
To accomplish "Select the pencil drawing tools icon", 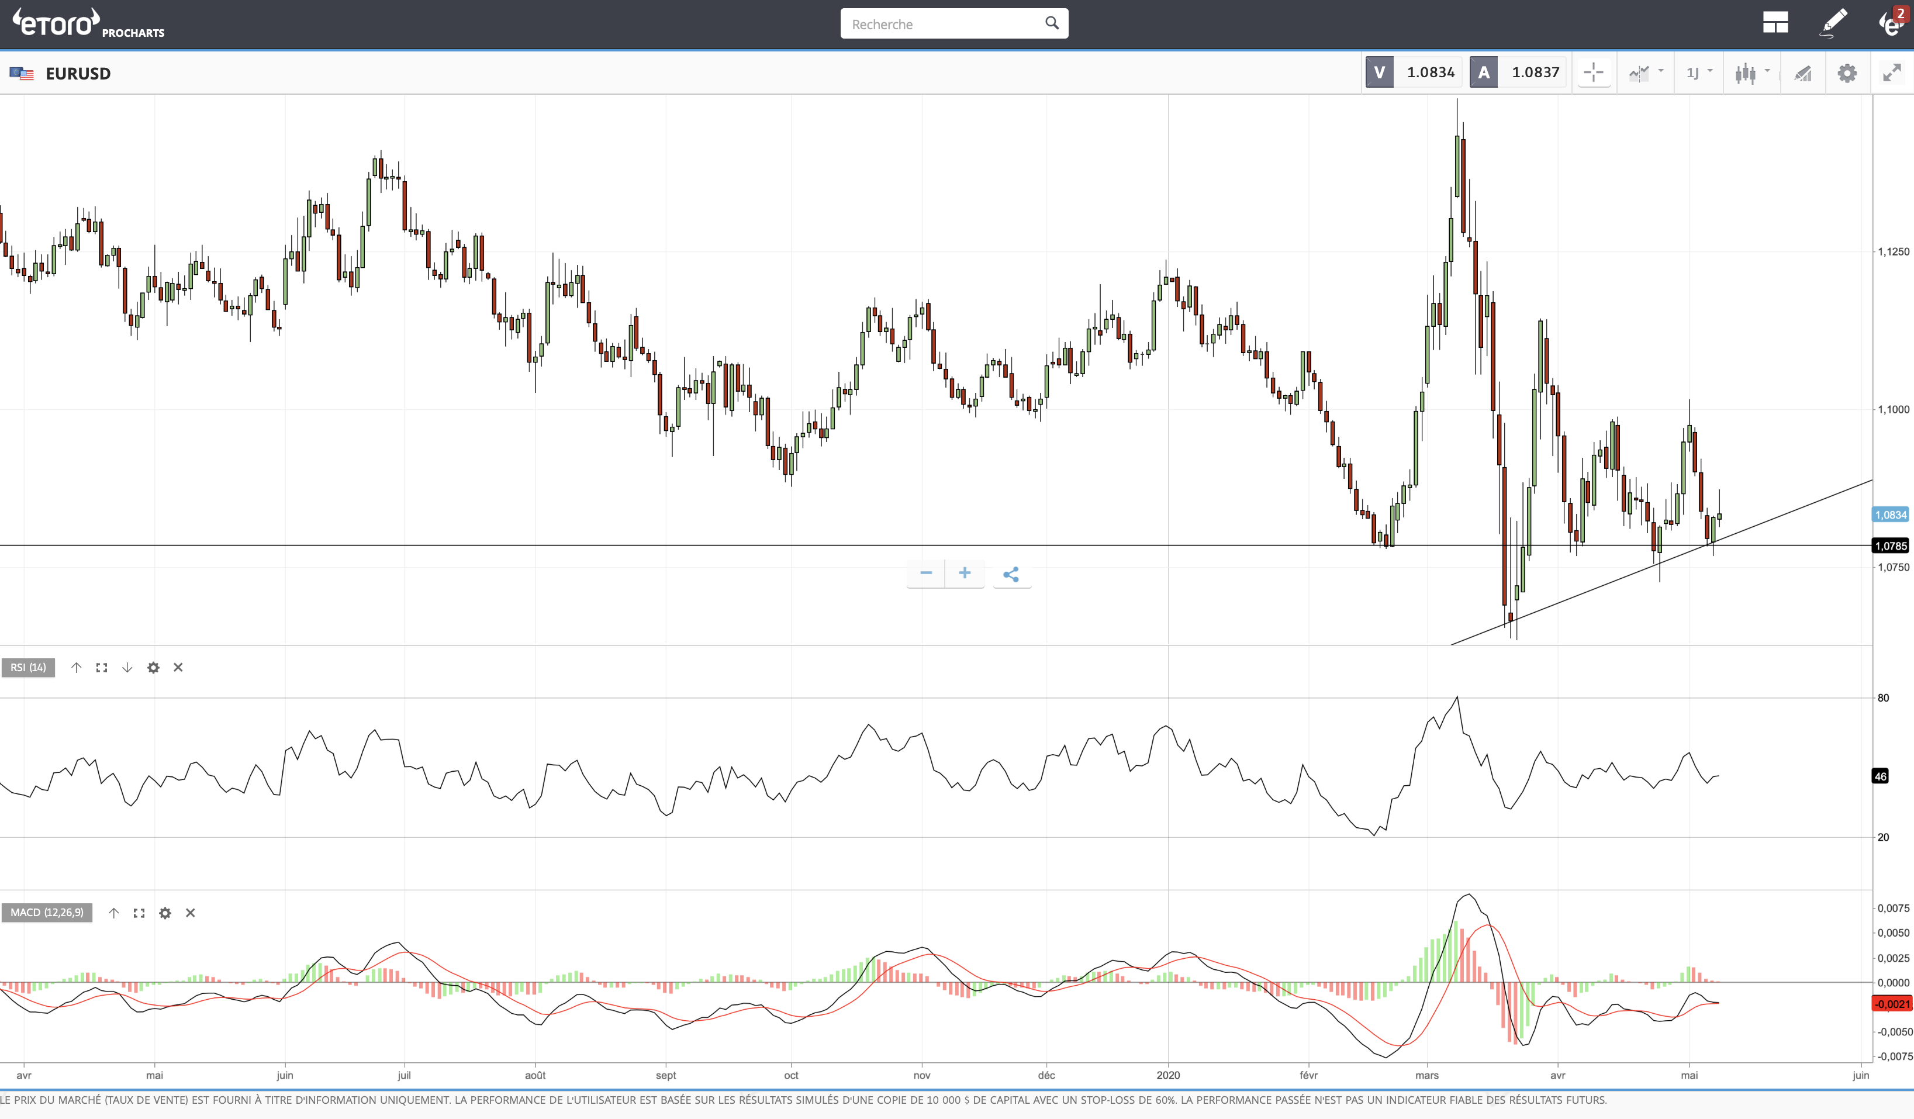I will click(1833, 23).
